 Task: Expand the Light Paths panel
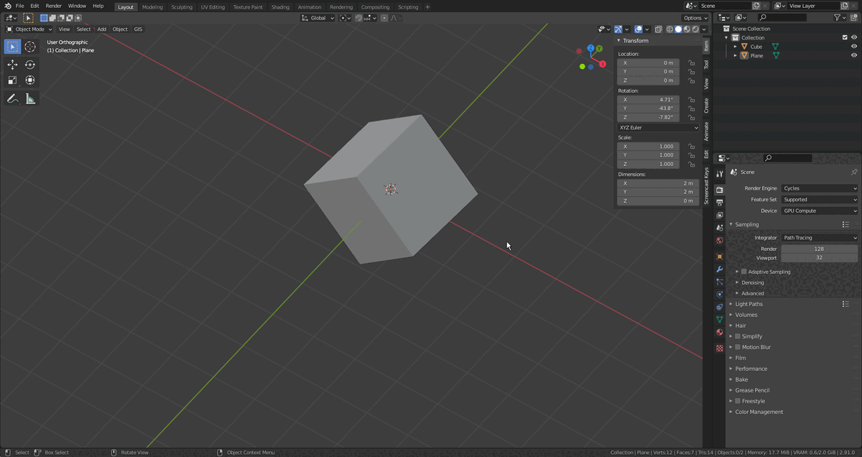(x=749, y=304)
